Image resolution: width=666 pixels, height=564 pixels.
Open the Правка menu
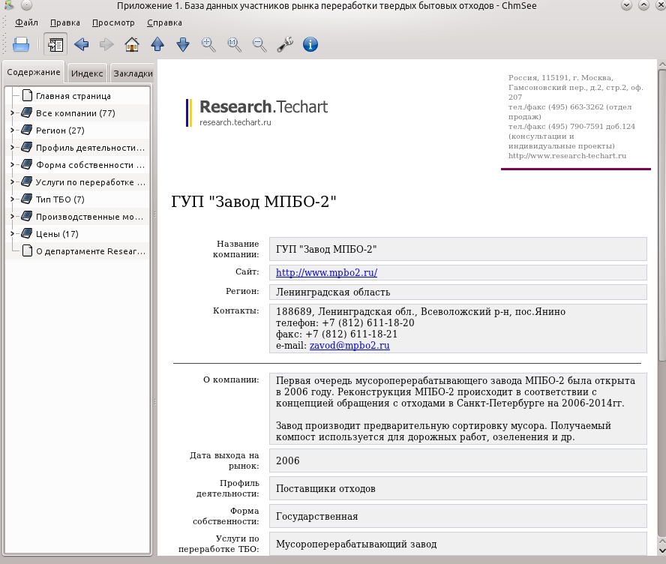click(x=65, y=22)
